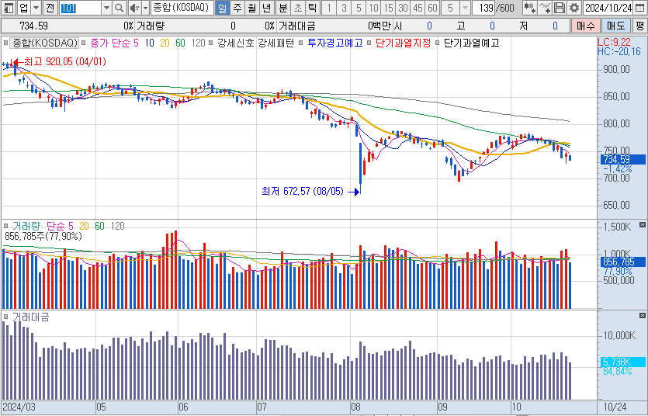The image size is (648, 416).
Task: Toggle the 투자경고예고 legend square
Action: (301, 43)
